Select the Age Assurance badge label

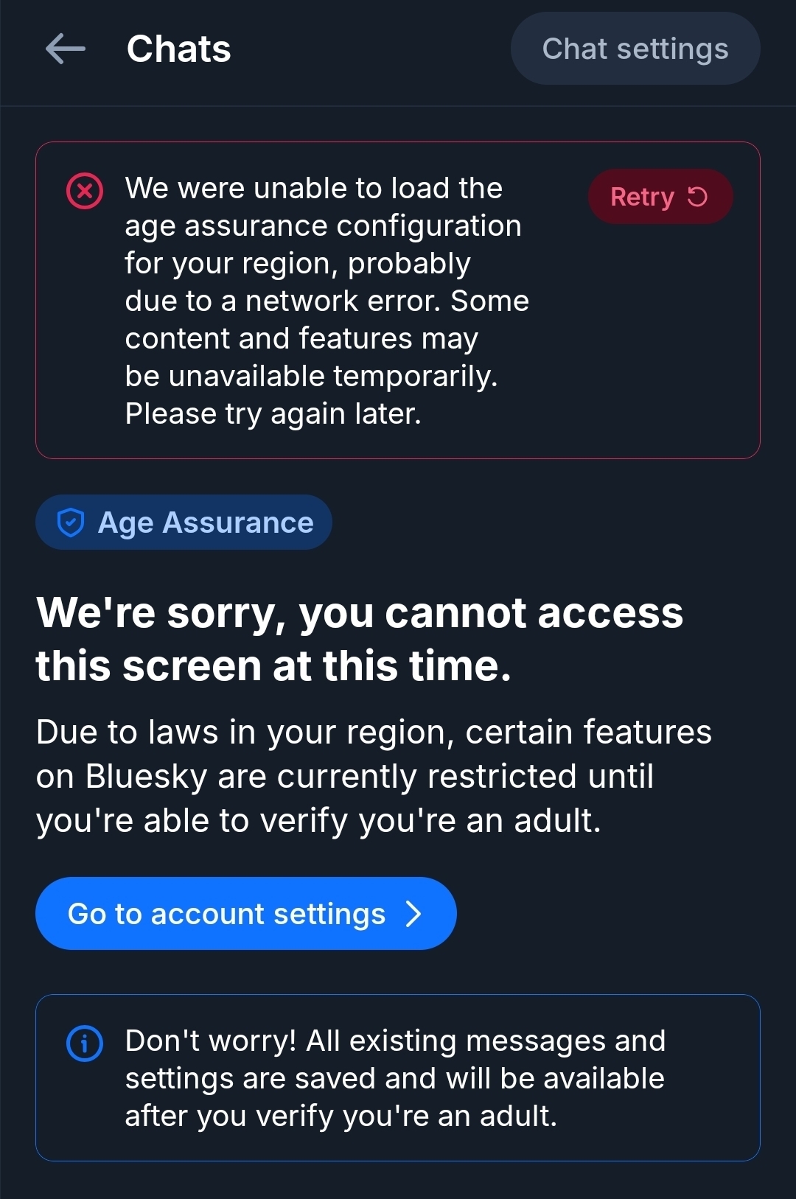click(x=206, y=522)
